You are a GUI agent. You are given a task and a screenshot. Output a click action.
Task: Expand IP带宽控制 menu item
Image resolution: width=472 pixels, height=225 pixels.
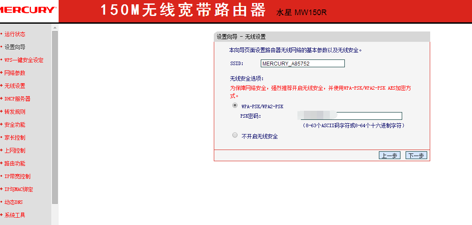coord(17,177)
